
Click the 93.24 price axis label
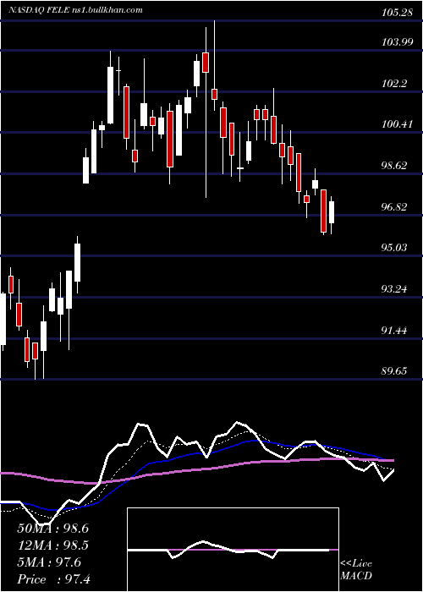(x=395, y=289)
